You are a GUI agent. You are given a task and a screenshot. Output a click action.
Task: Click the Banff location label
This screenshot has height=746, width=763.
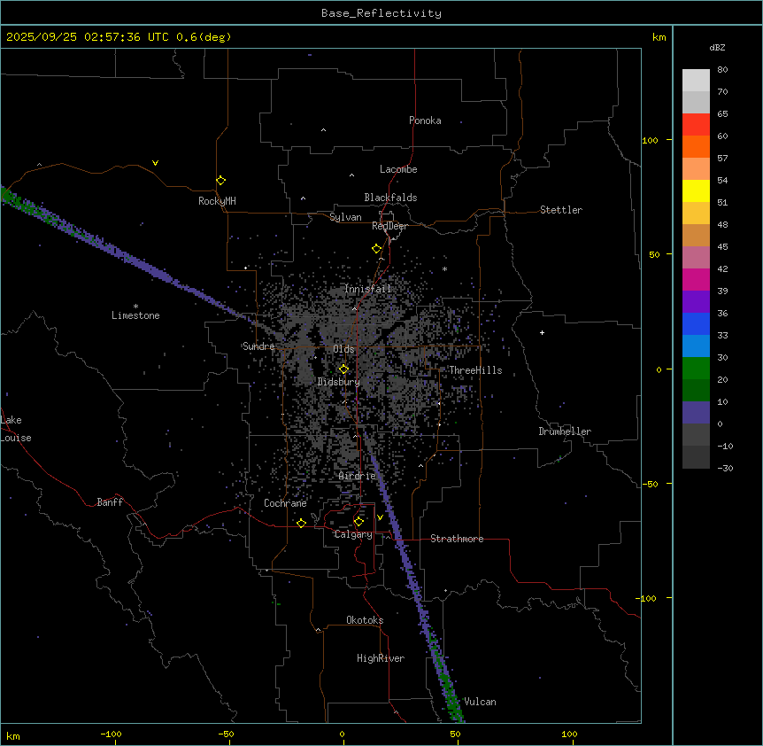tap(110, 502)
